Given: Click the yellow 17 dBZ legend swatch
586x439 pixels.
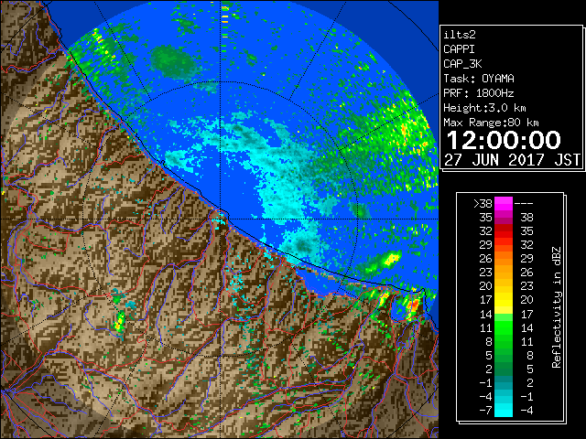Looking at the screenshot, I should tap(504, 300).
